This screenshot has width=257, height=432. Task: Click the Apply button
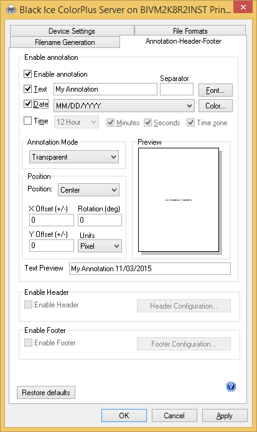(x=225, y=415)
